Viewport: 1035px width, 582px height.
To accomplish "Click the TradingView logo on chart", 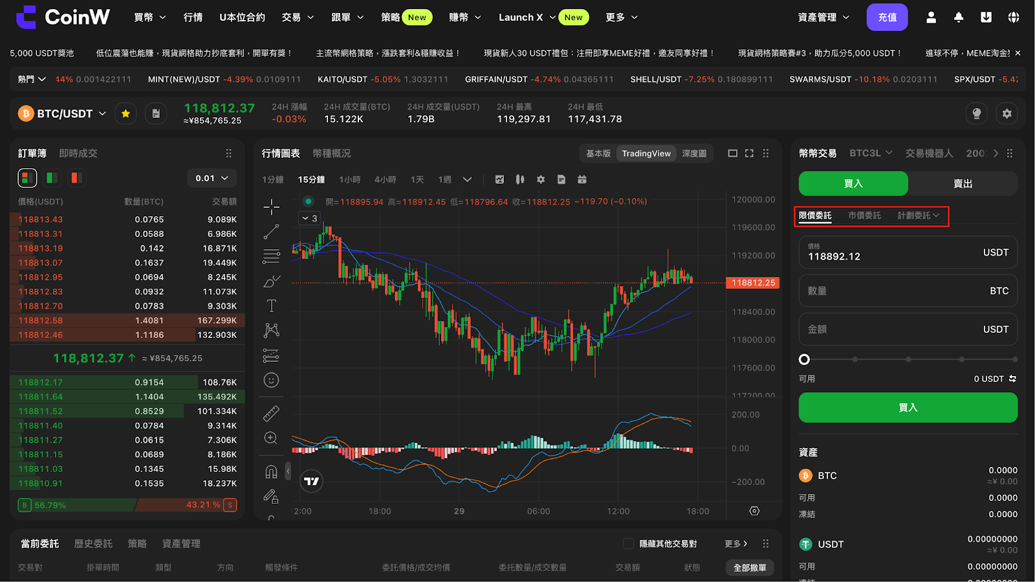I will [312, 481].
